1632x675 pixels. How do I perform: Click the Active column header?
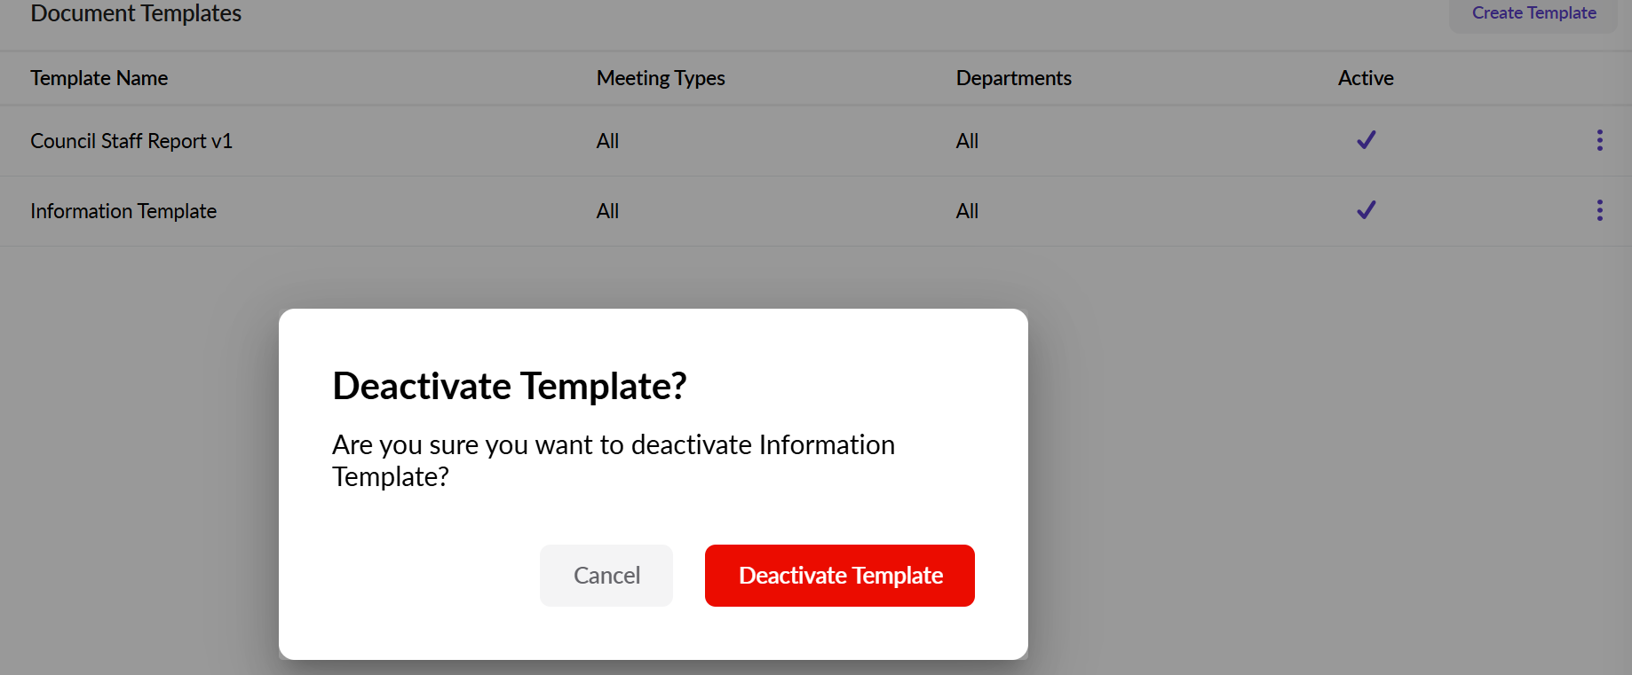[x=1366, y=78]
